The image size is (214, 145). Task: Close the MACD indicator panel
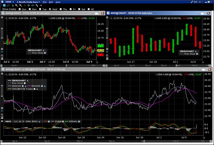click(2, 121)
